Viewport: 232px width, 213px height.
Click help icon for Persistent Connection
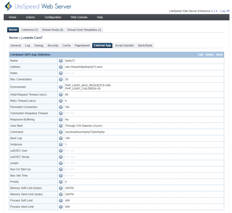pyautogui.click(x=61, y=107)
